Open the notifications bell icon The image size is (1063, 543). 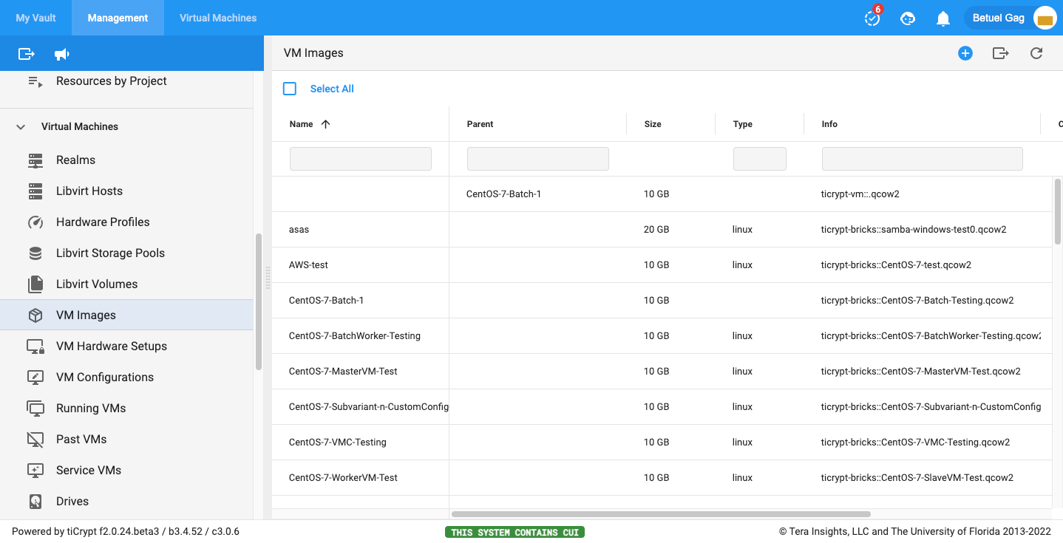pyautogui.click(x=943, y=18)
